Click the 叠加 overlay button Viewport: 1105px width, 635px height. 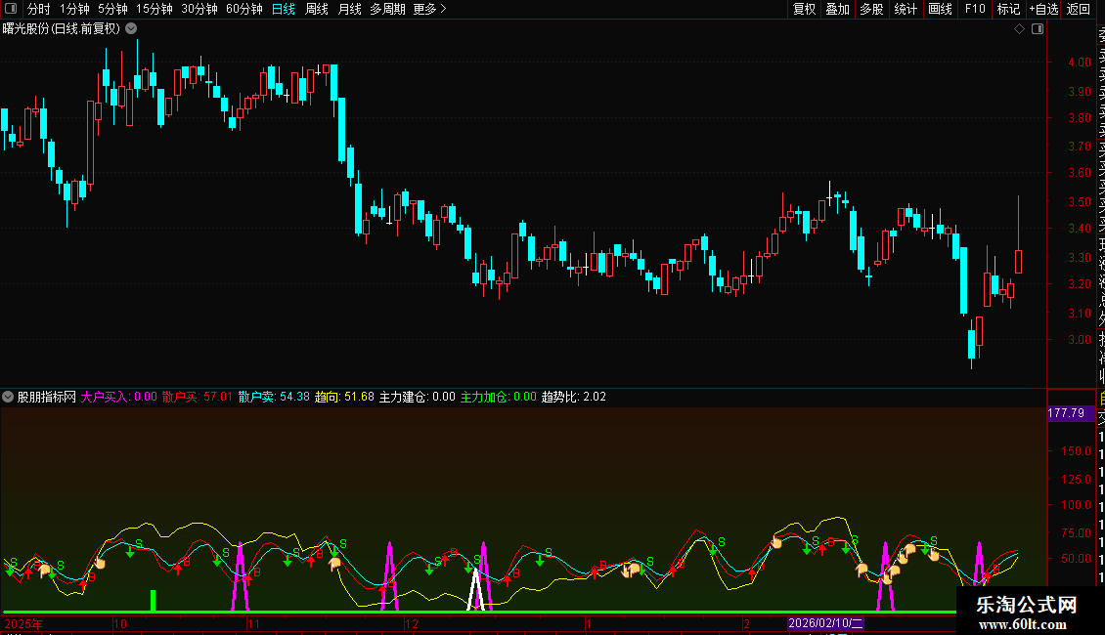[x=838, y=9]
